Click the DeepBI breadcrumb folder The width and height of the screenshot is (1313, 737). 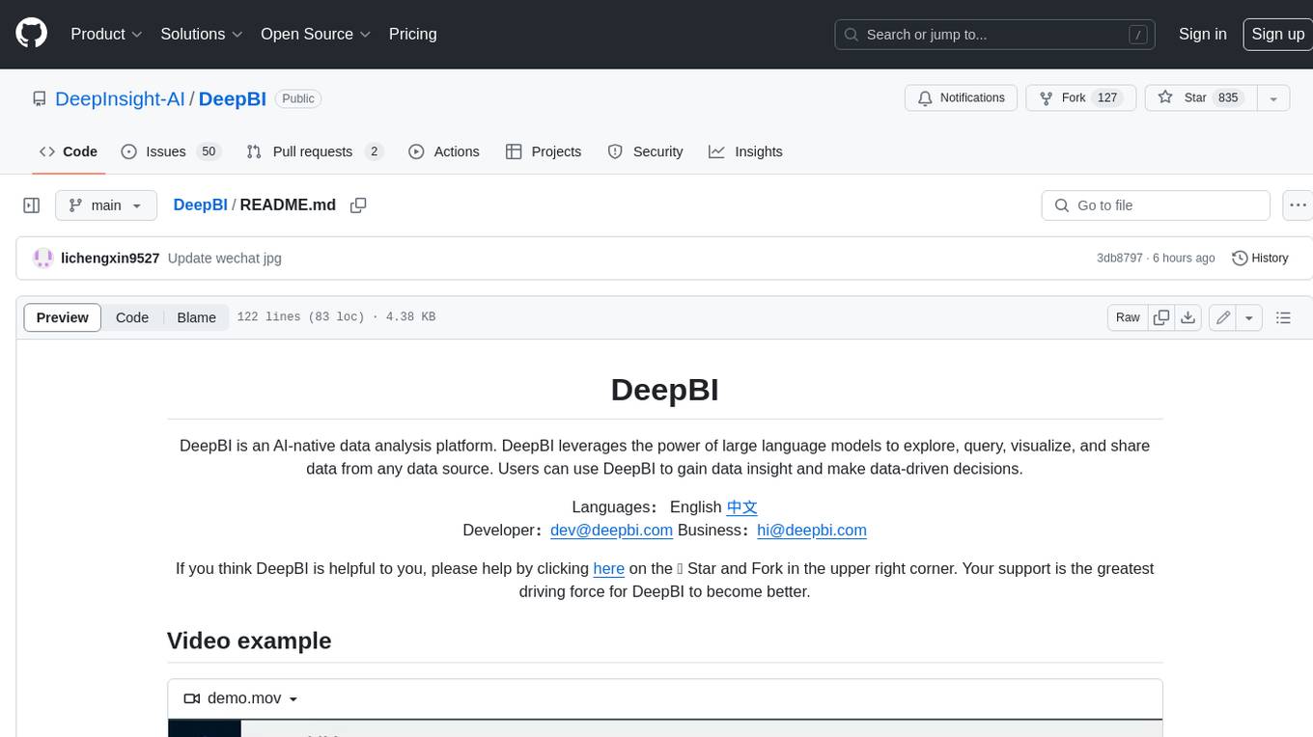200,205
